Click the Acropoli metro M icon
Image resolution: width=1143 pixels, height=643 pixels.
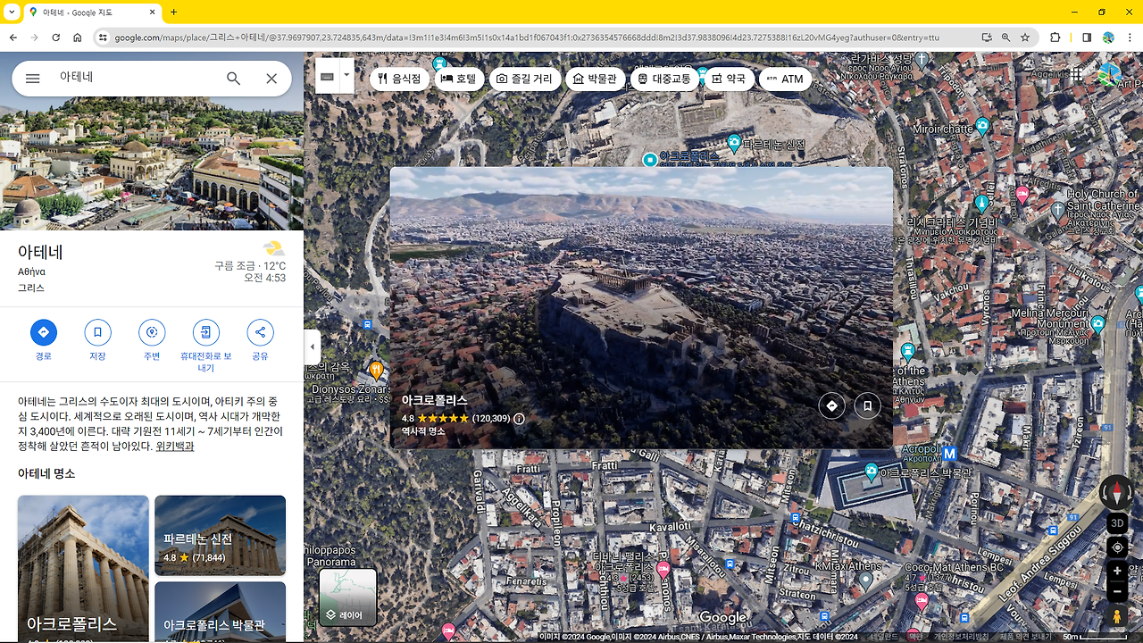950,454
